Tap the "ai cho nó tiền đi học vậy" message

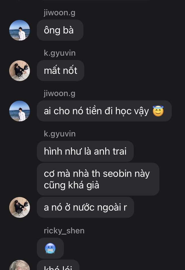(x=104, y=111)
